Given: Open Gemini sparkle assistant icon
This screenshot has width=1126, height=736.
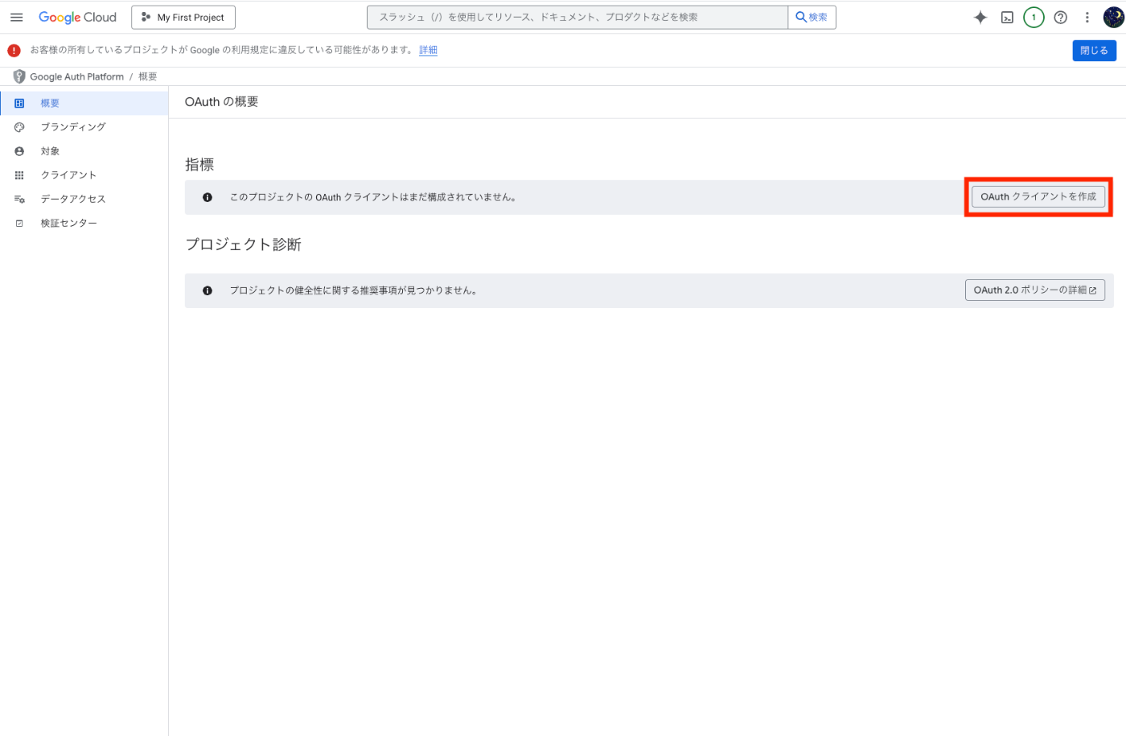Looking at the screenshot, I should pyautogui.click(x=980, y=17).
